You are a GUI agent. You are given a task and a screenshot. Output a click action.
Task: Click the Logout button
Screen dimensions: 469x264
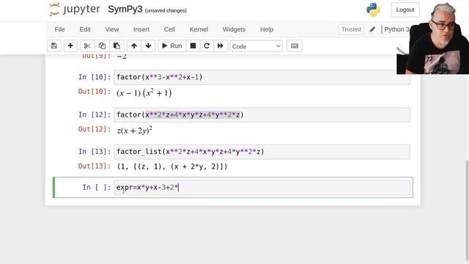click(x=405, y=10)
